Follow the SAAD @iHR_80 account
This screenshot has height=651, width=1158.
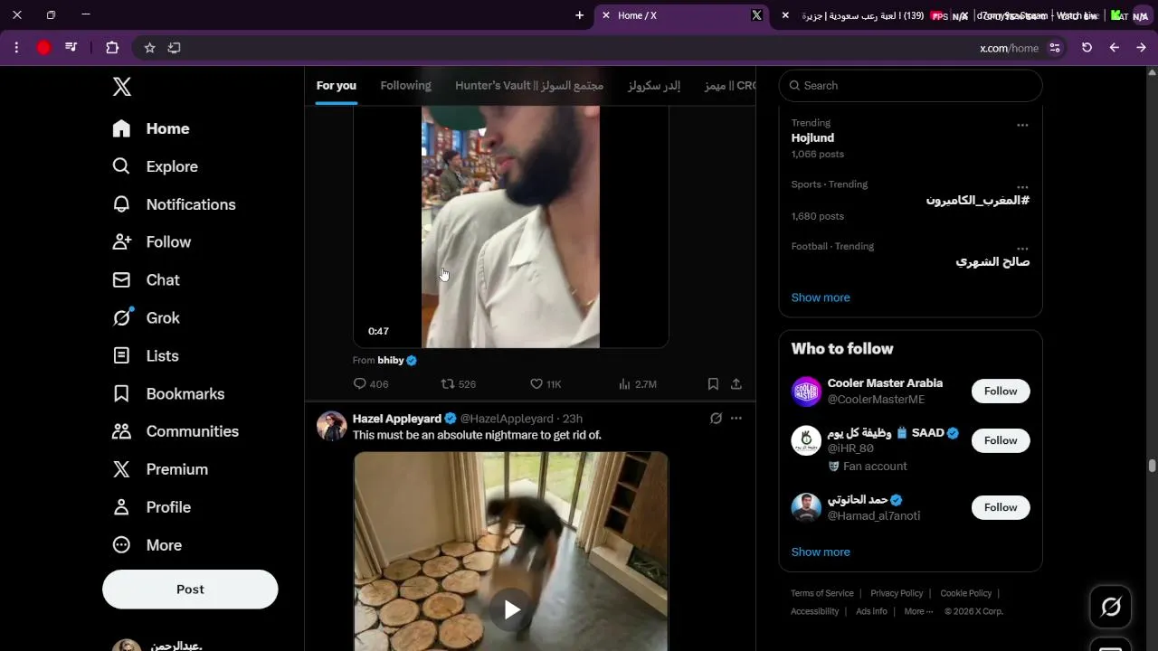point(1001,441)
